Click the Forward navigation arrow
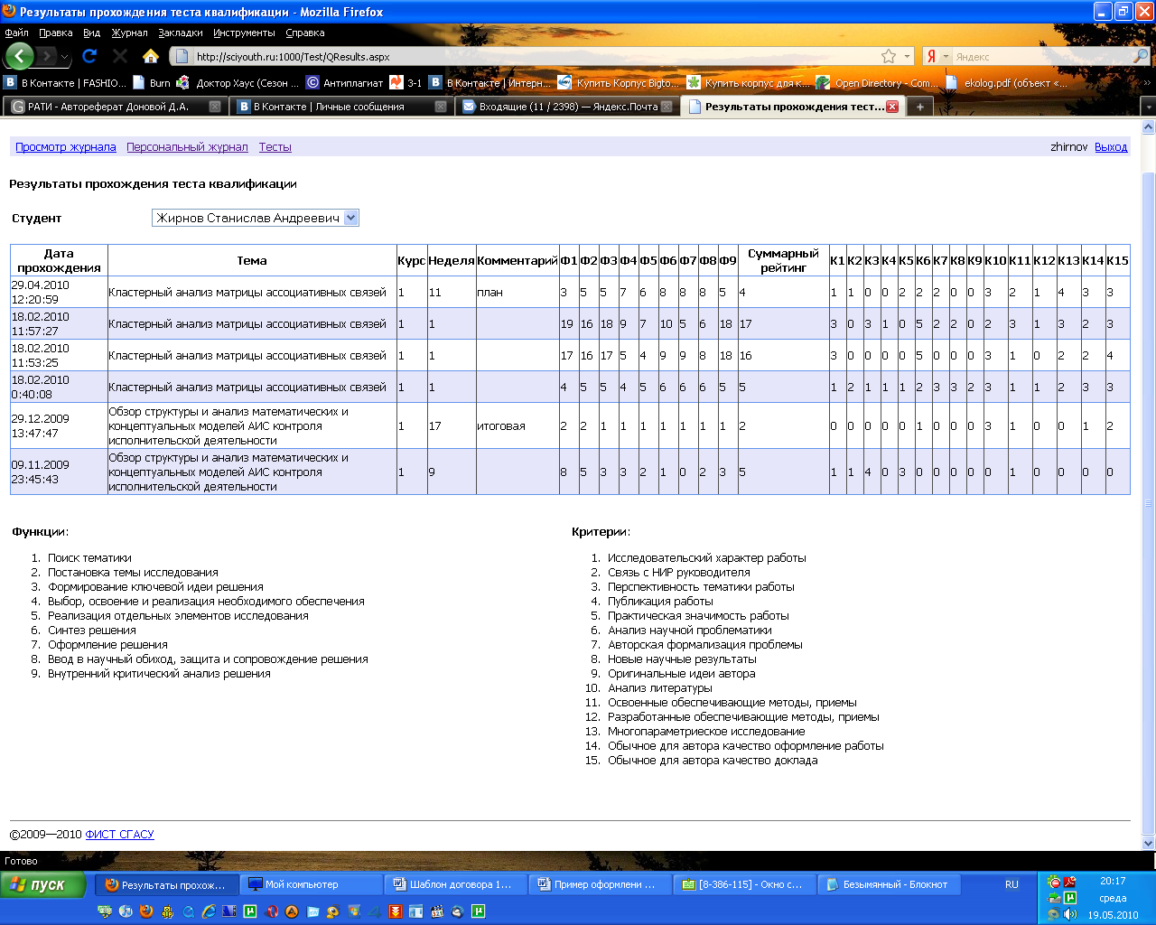Viewport: 1156px width, 925px height. click(x=47, y=56)
